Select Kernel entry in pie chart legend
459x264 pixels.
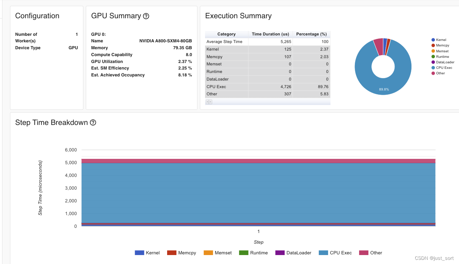coord(439,40)
